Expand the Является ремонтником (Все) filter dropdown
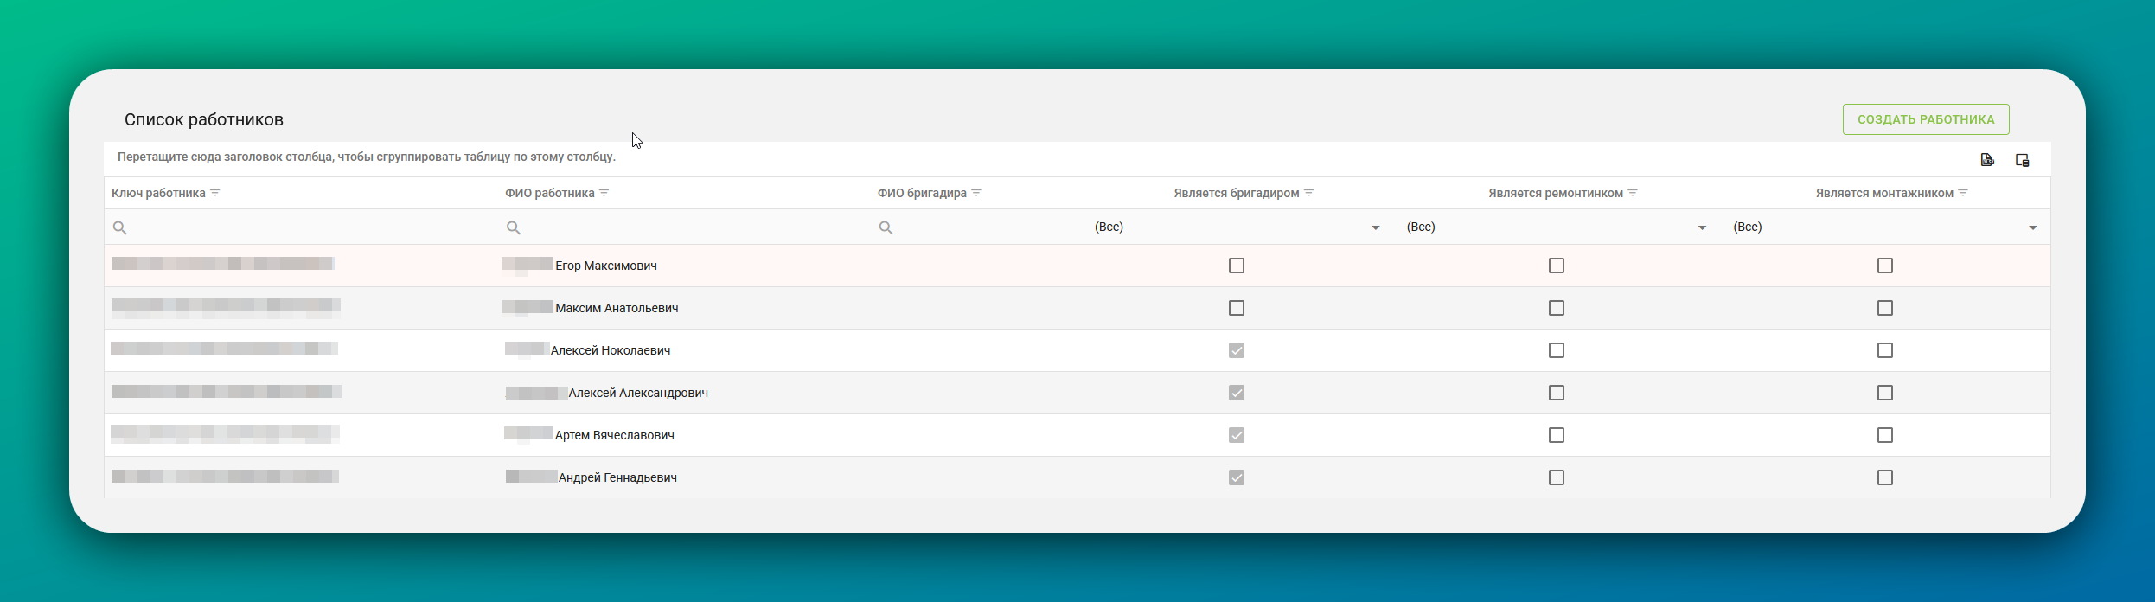The width and height of the screenshot is (2155, 602). click(x=1702, y=227)
